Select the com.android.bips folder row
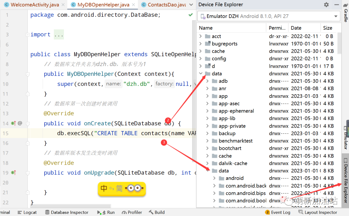The width and height of the screenshot is (349, 216). pyautogui.click(x=267, y=193)
